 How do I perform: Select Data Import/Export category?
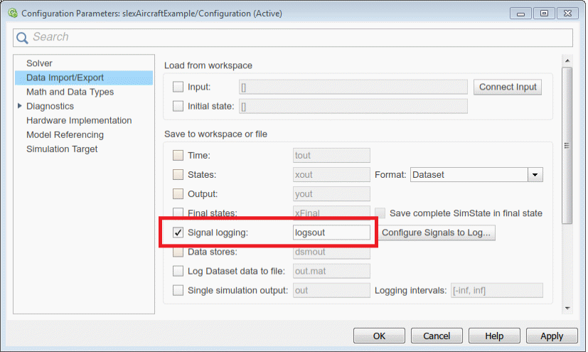(84, 78)
